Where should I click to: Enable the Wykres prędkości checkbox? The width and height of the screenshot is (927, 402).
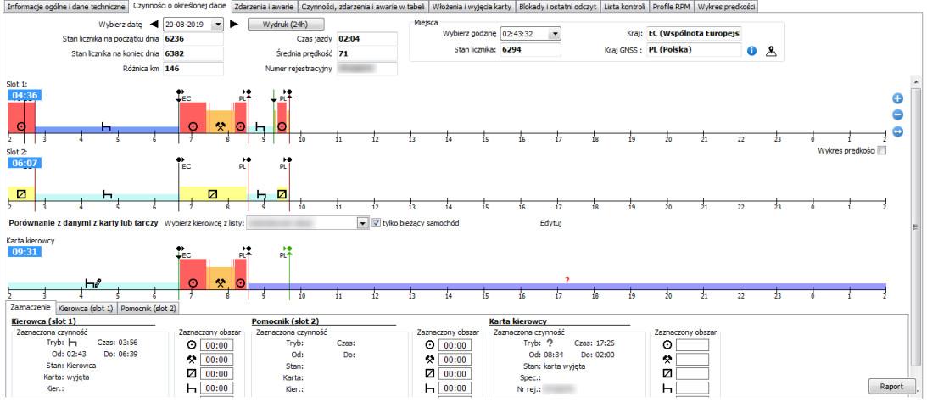point(881,151)
